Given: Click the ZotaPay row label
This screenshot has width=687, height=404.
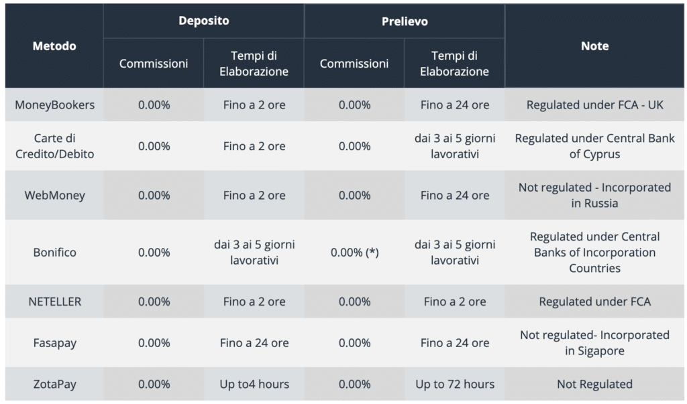Looking at the screenshot, I should [x=54, y=384].
